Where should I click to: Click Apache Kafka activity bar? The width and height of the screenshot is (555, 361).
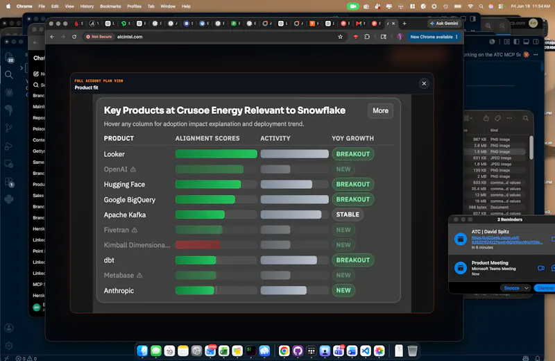[291, 215]
